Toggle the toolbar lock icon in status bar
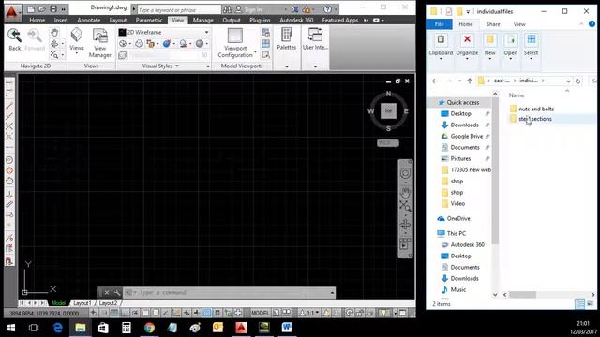This screenshot has height=337, width=600. point(360,313)
